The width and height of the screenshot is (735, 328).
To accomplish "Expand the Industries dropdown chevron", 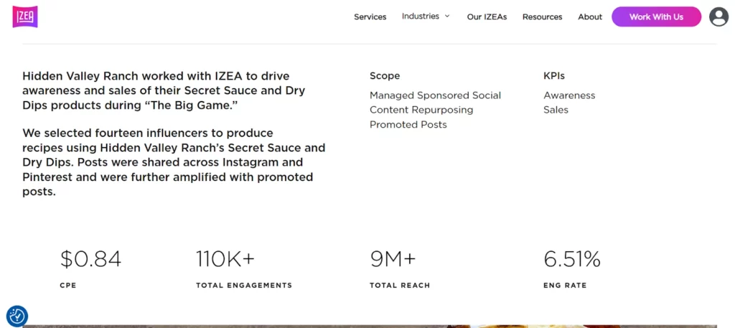I will (x=447, y=16).
